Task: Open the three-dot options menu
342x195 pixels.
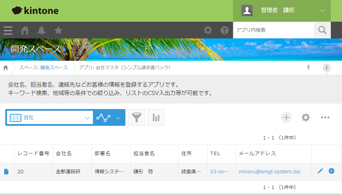Action: [x=325, y=117]
